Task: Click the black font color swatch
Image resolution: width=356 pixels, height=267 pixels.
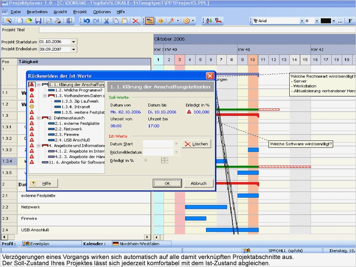Action: point(325,21)
